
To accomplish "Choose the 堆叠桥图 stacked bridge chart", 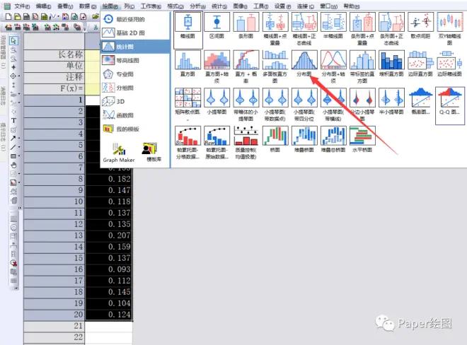I will pyautogui.click(x=304, y=139).
